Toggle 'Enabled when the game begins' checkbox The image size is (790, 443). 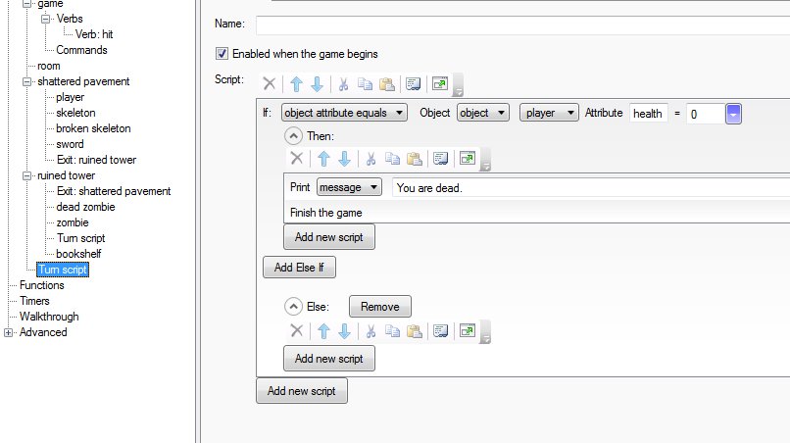click(222, 54)
